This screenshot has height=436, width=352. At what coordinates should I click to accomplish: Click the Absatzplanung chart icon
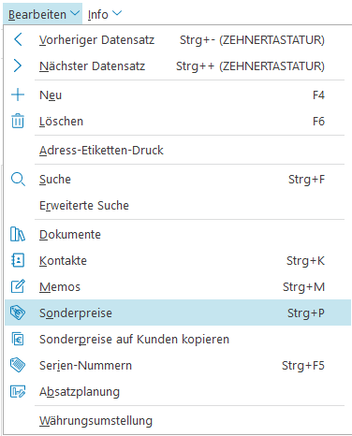tap(18, 391)
